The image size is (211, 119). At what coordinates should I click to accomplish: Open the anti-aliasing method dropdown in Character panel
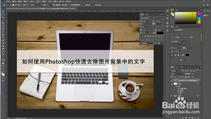point(161,43)
